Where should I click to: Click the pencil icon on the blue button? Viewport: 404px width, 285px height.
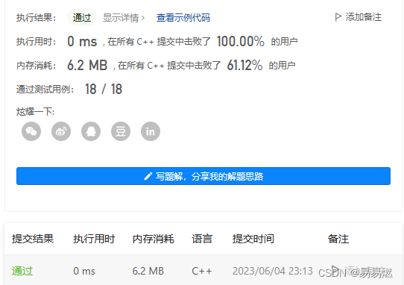coord(148,176)
